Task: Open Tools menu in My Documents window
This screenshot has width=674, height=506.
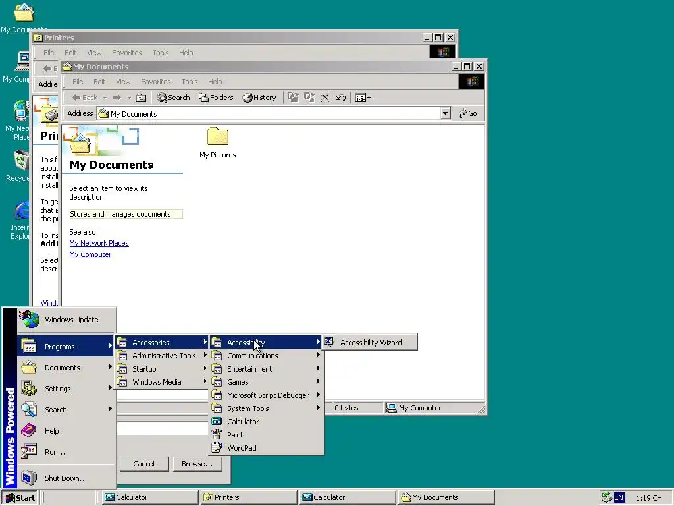Action: coord(189,82)
